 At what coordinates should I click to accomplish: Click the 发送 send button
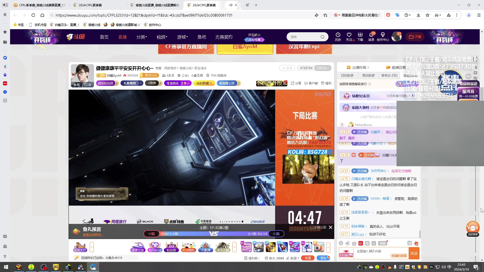[414, 253]
